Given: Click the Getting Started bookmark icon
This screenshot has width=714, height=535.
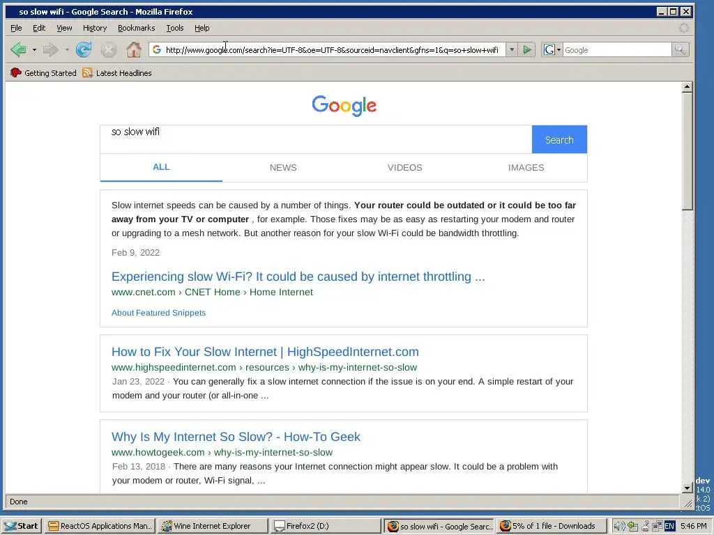Looking at the screenshot, I should coord(16,72).
